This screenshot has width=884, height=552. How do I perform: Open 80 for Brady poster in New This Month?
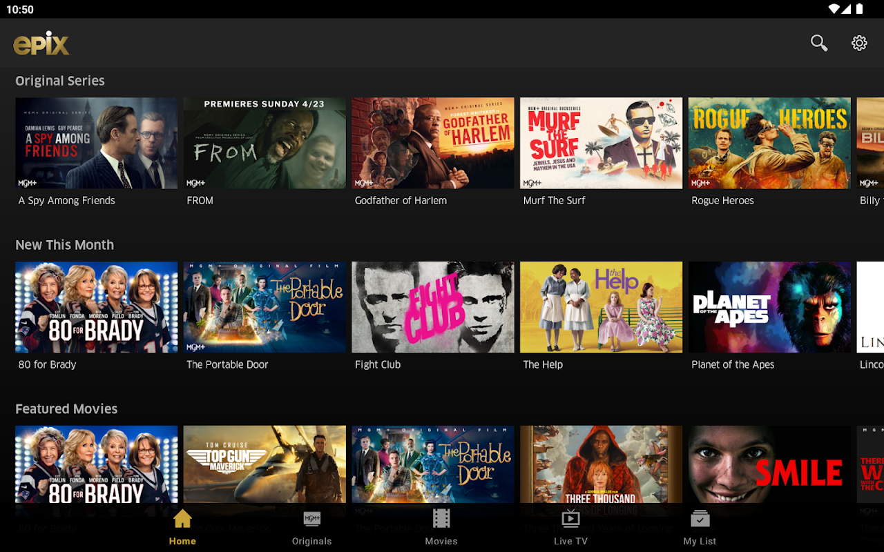point(97,307)
